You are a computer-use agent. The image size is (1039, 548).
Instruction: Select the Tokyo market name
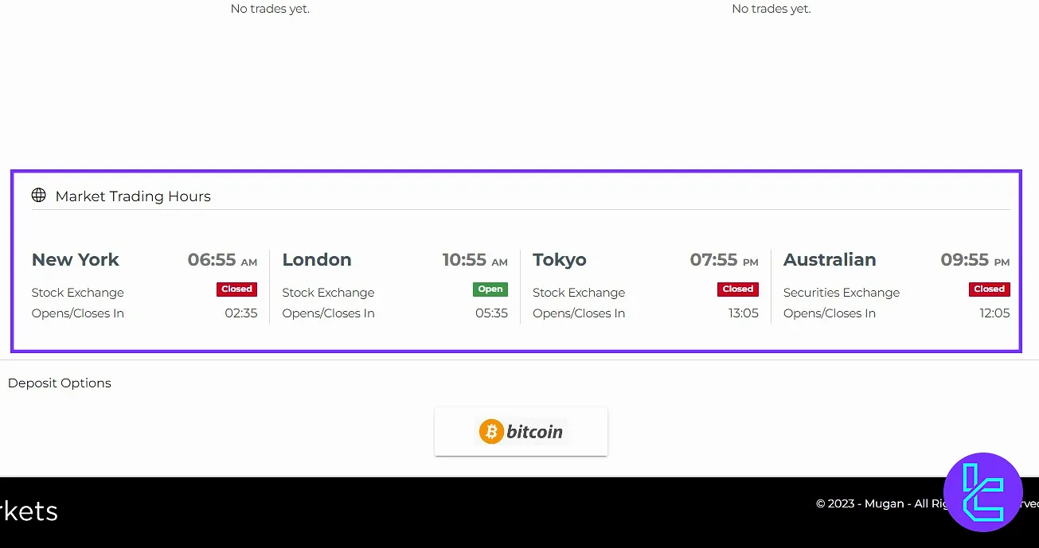pyautogui.click(x=560, y=260)
